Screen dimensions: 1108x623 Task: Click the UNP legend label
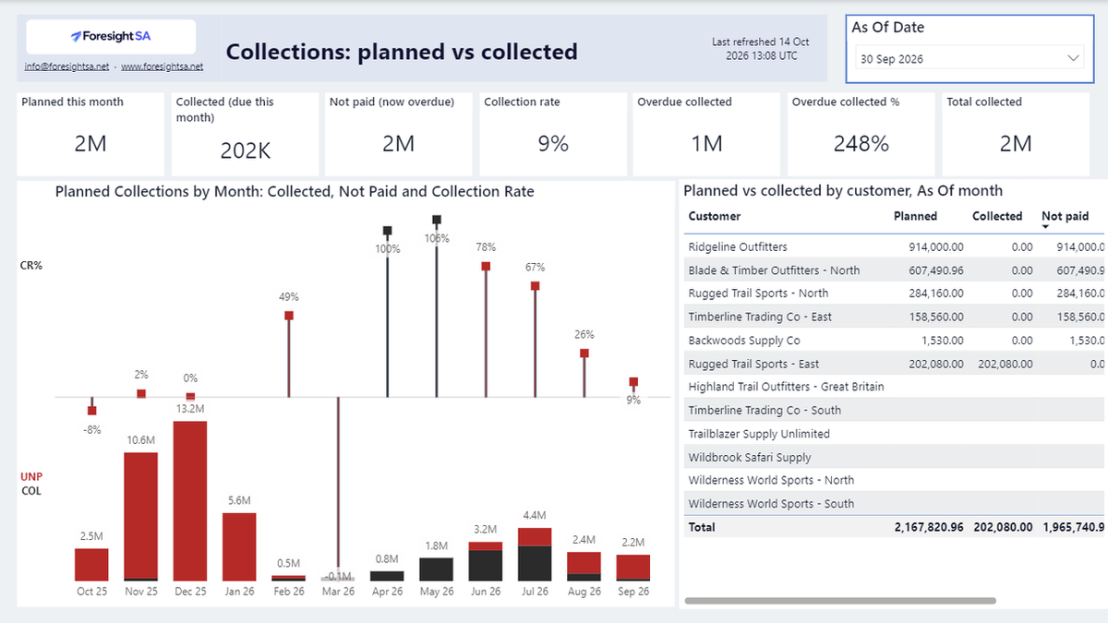point(31,476)
